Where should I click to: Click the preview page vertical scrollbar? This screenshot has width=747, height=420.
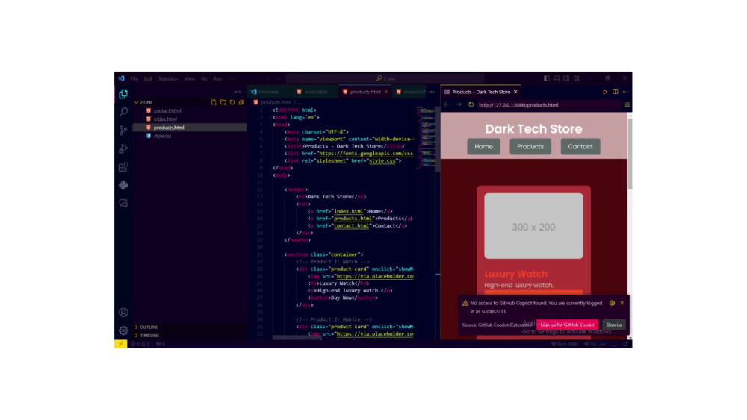pyautogui.click(x=630, y=152)
